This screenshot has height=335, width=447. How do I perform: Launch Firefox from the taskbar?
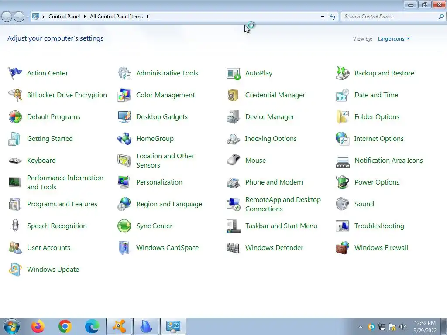[x=38, y=327]
